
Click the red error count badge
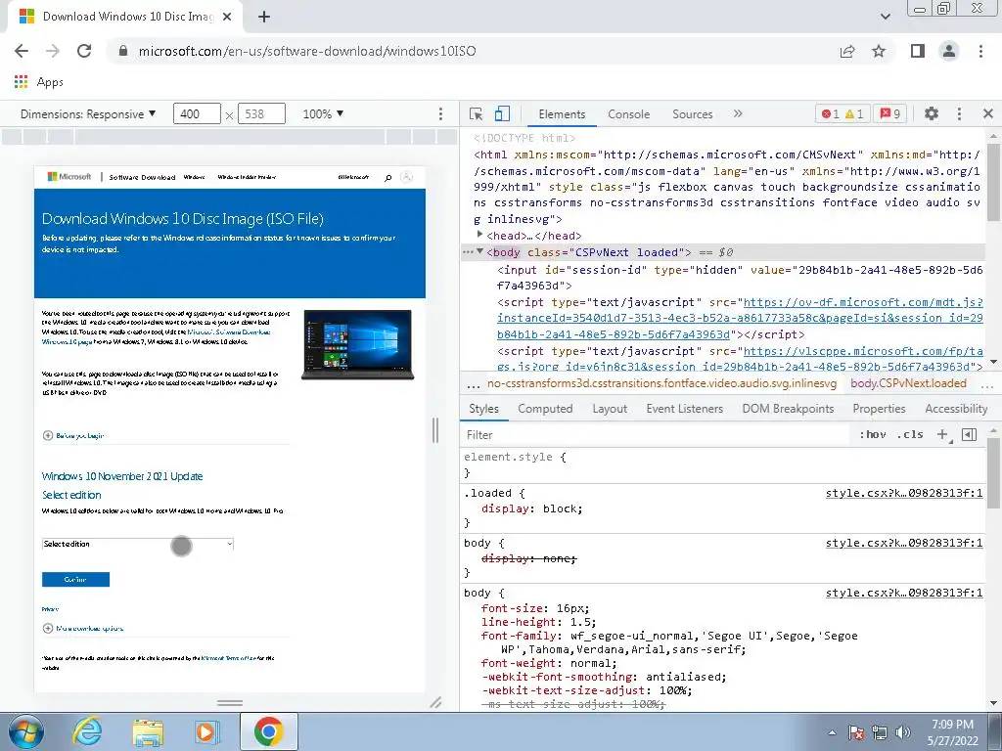click(x=831, y=113)
